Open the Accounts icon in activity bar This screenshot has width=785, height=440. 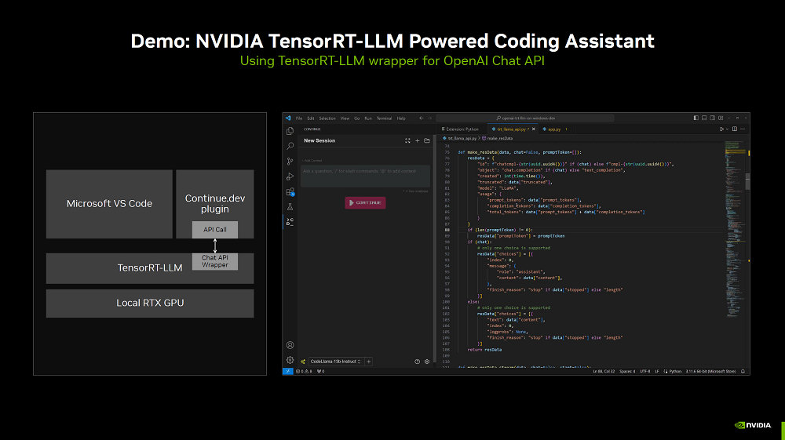[x=290, y=345]
